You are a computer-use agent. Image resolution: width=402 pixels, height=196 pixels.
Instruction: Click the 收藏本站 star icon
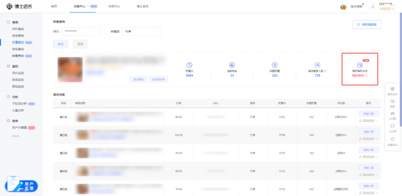(392, 139)
